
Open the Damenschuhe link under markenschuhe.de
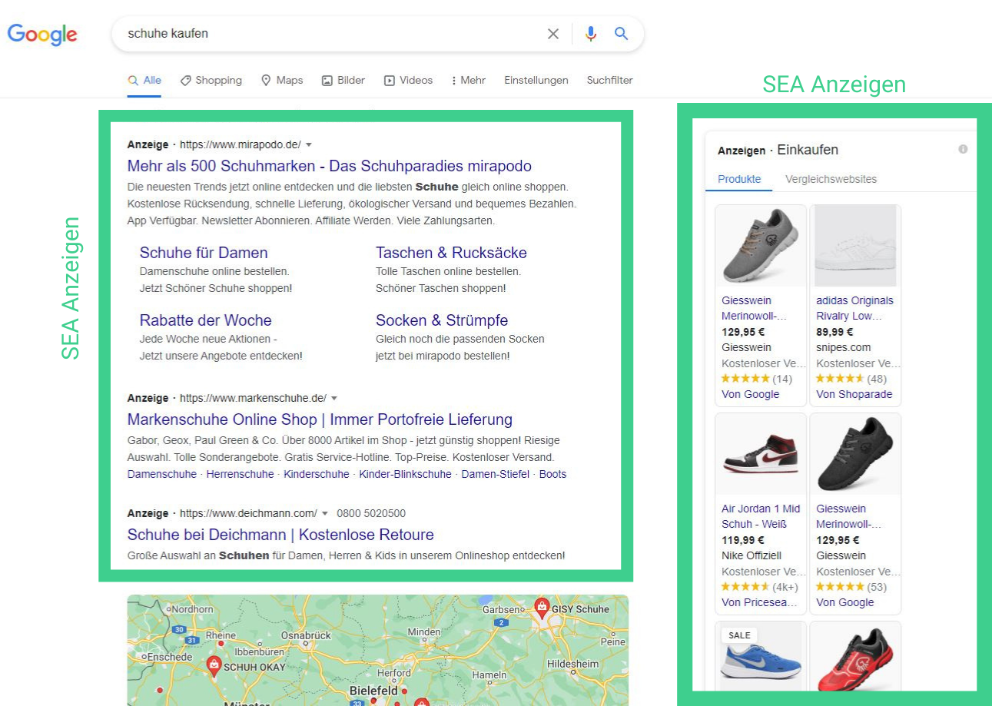[161, 474]
